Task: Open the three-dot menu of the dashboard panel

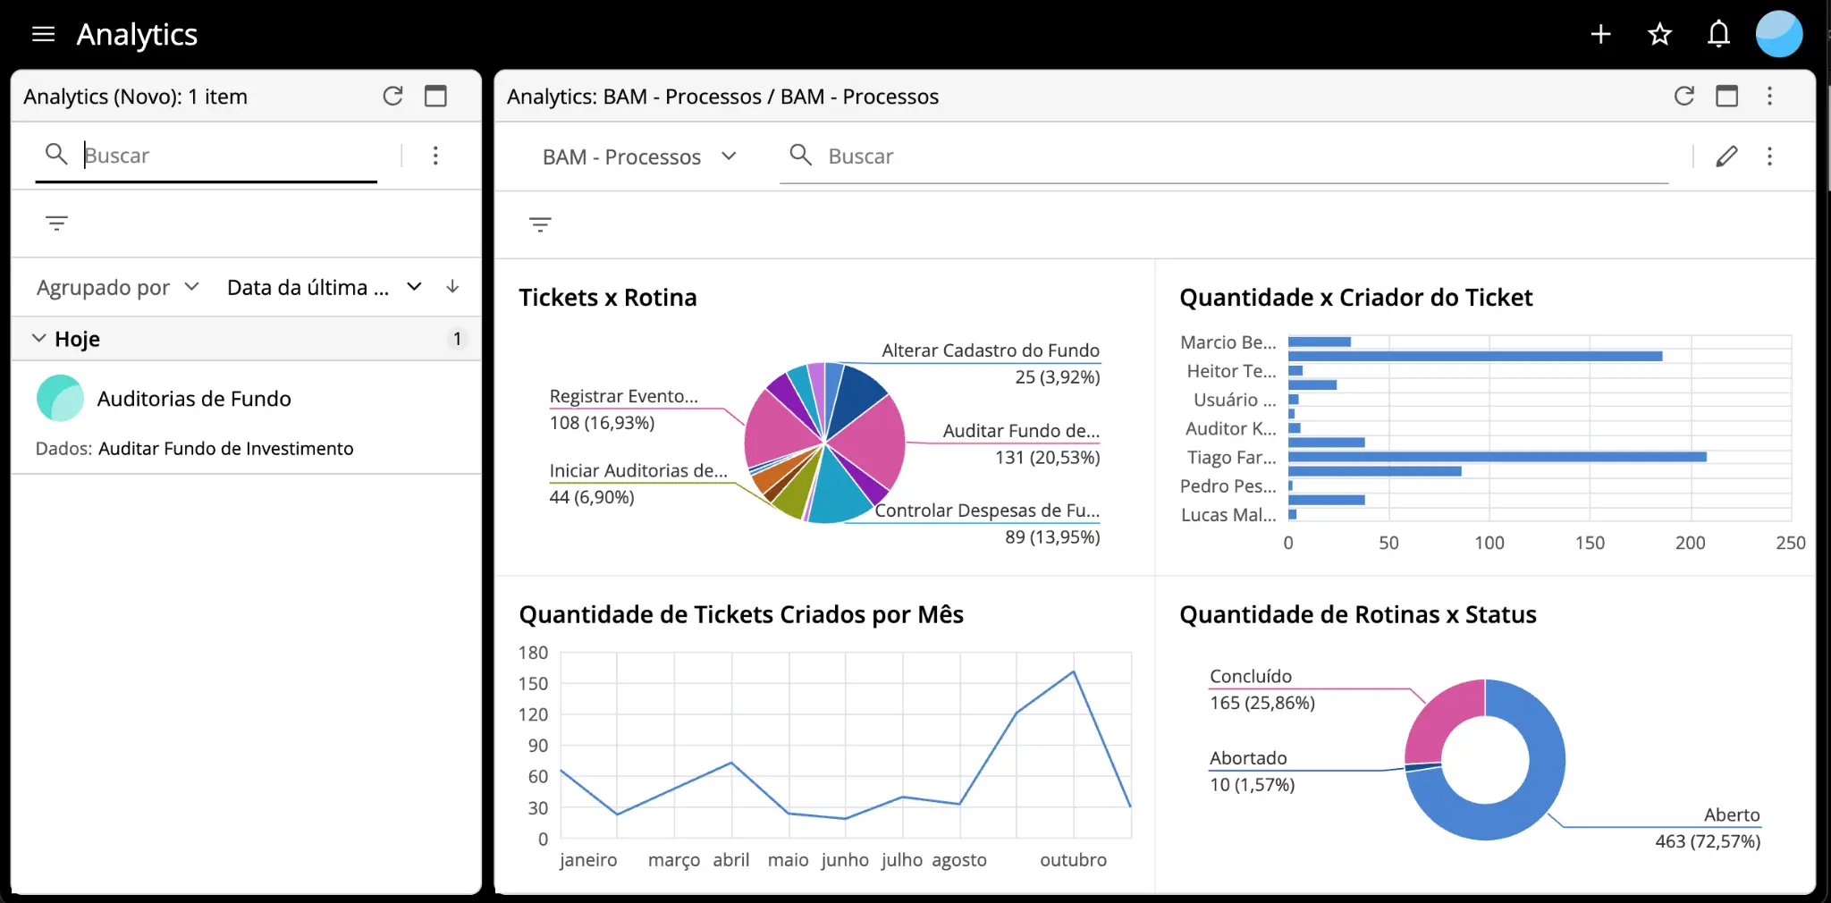Action: pyautogui.click(x=1770, y=96)
